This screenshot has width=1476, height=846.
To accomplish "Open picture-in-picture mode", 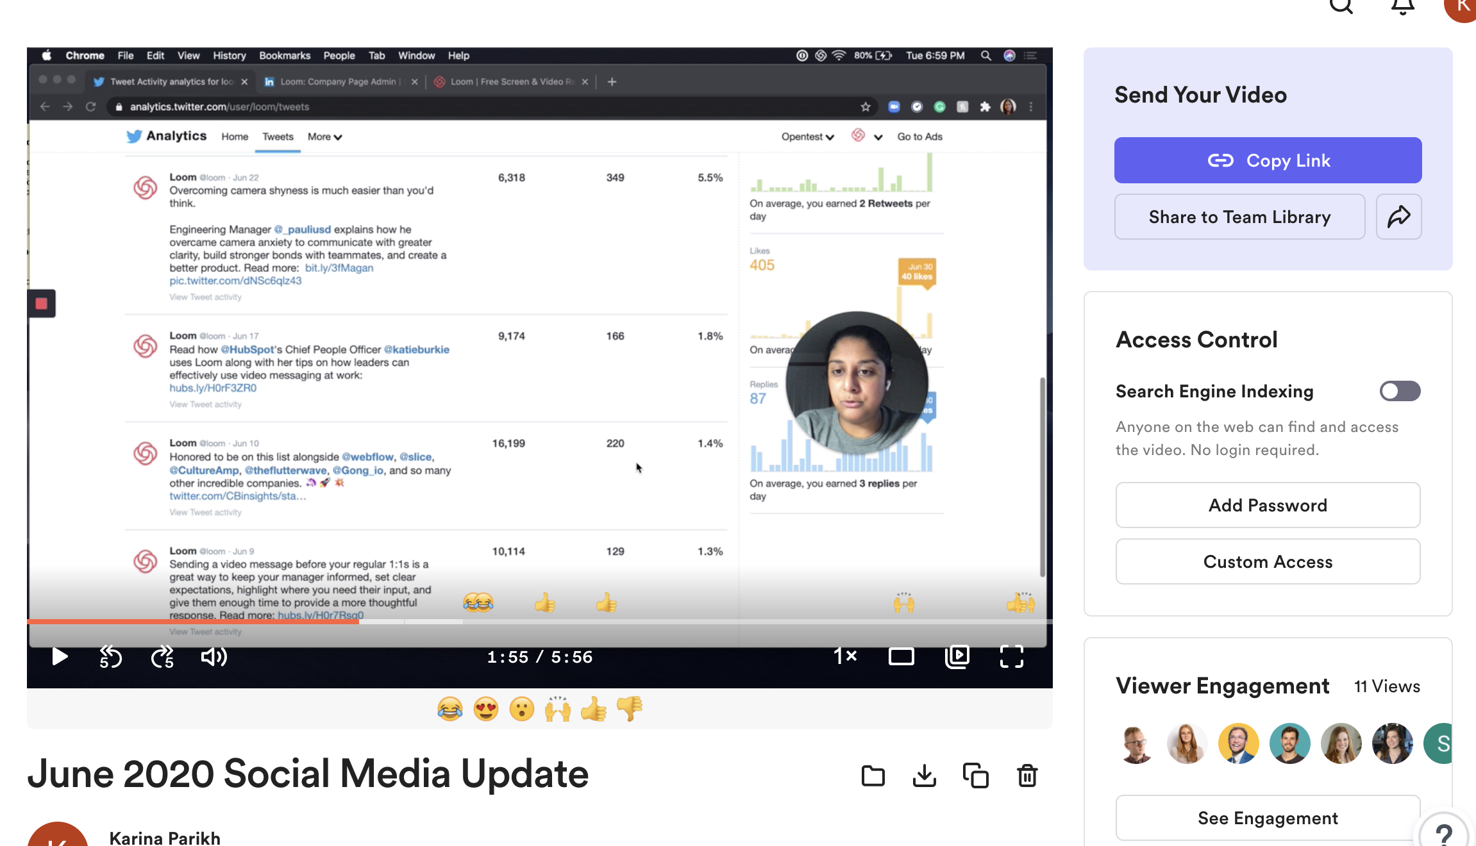I will point(957,656).
